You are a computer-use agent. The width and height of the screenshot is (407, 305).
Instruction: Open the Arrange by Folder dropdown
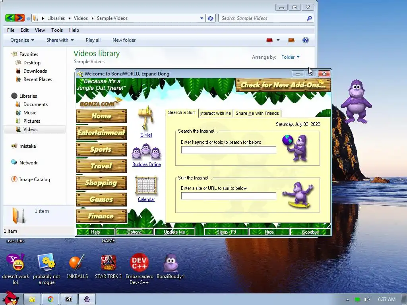(291, 57)
